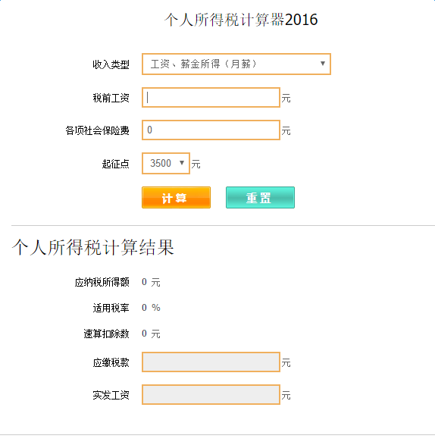Click the 实发工资 result field
The image size is (435, 445).
tap(211, 394)
